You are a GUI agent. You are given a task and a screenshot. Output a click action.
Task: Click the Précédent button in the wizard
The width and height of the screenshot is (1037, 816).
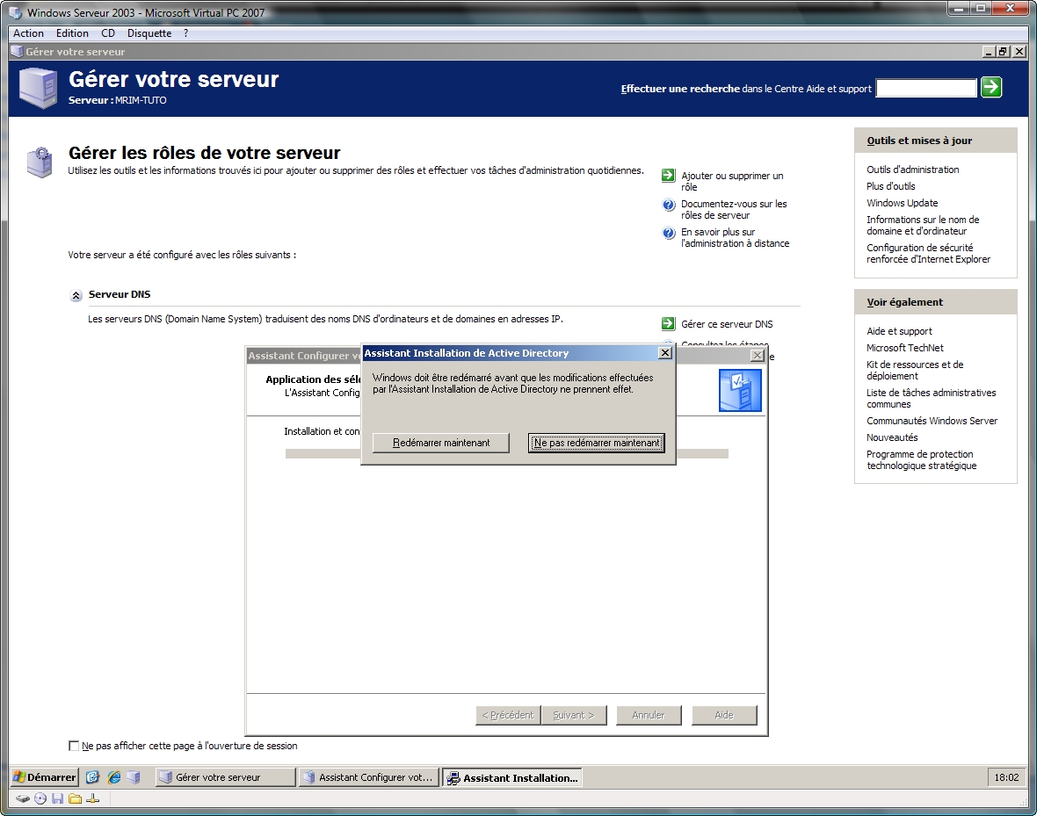click(x=508, y=716)
